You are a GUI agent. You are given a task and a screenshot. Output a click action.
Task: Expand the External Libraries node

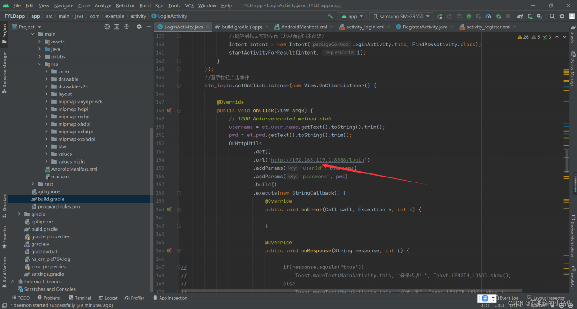pyautogui.click(x=12, y=282)
